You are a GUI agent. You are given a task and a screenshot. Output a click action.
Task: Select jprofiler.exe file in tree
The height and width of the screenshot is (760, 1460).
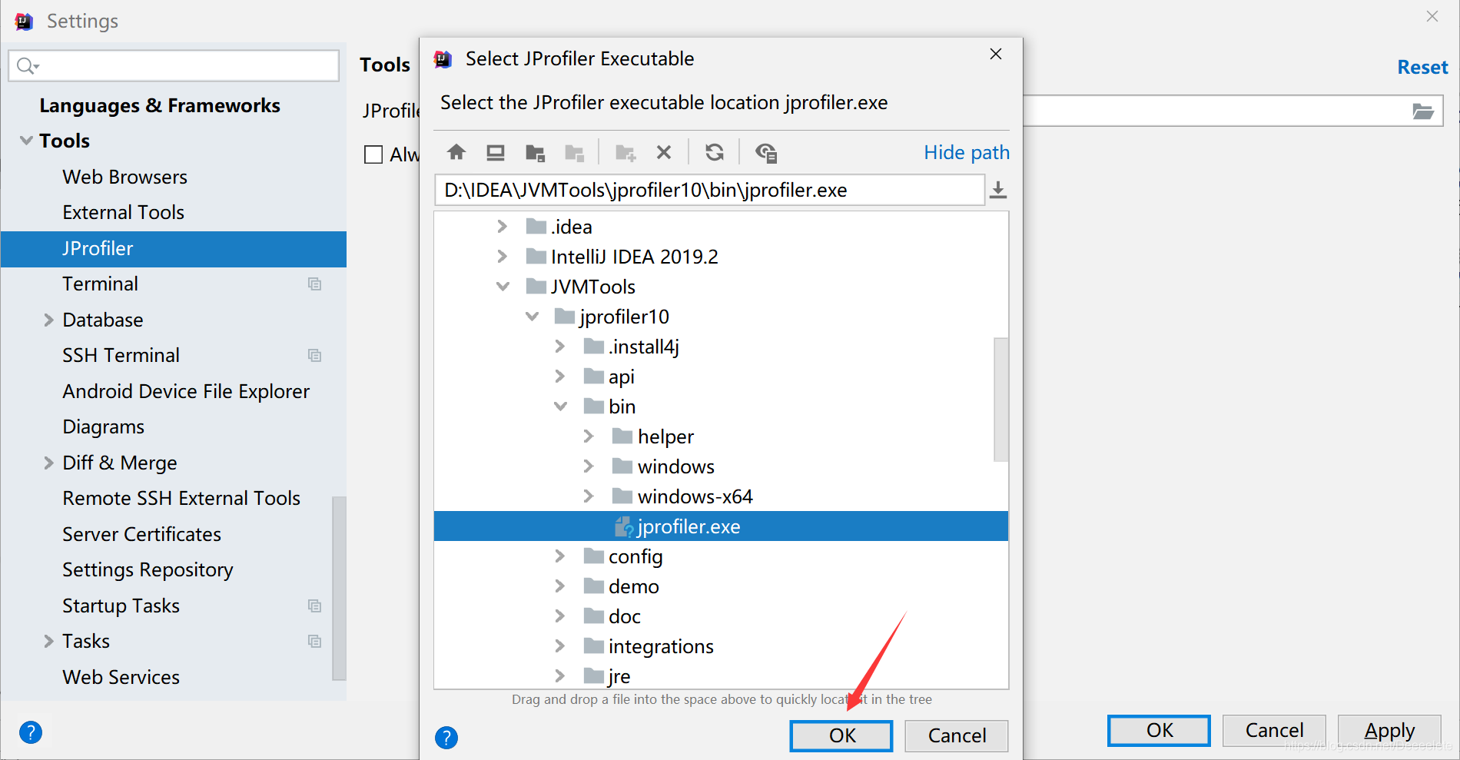721,526
